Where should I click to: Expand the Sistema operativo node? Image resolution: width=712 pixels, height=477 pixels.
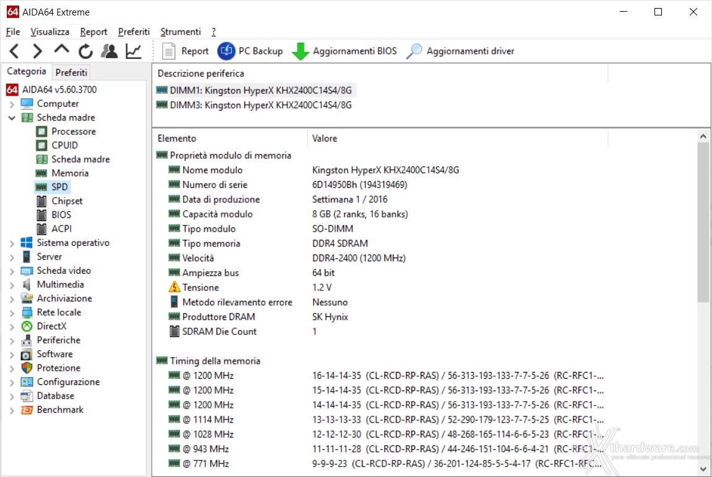(x=12, y=243)
